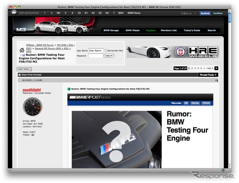Click the home icon in the breadcrumb
Image resolution: width=239 pixels, height=183 pixels.
pyautogui.click(x=22, y=50)
